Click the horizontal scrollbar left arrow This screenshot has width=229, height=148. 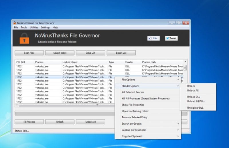click(x=17, y=105)
